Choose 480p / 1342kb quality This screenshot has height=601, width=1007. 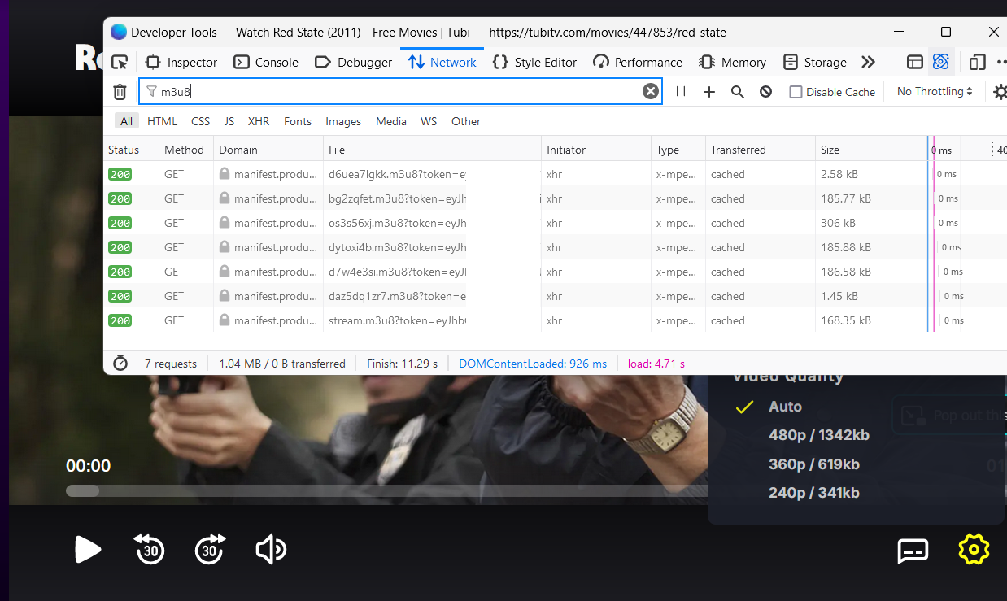[x=819, y=435]
